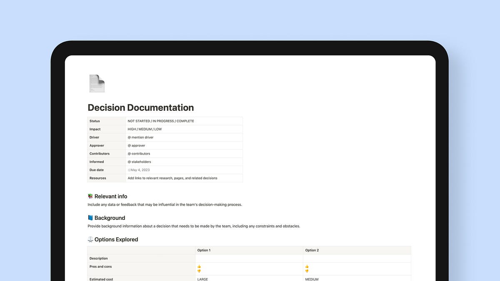Click the thumbs down emoji under Option 1
The image size is (500, 281).
coord(199,271)
